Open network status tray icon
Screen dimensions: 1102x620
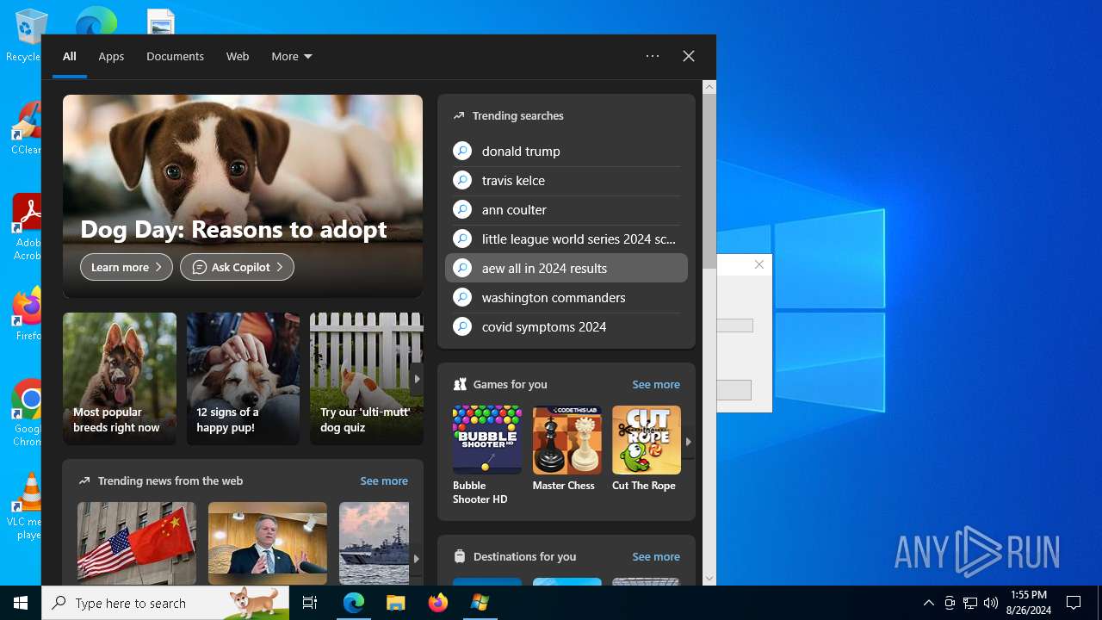point(970,603)
